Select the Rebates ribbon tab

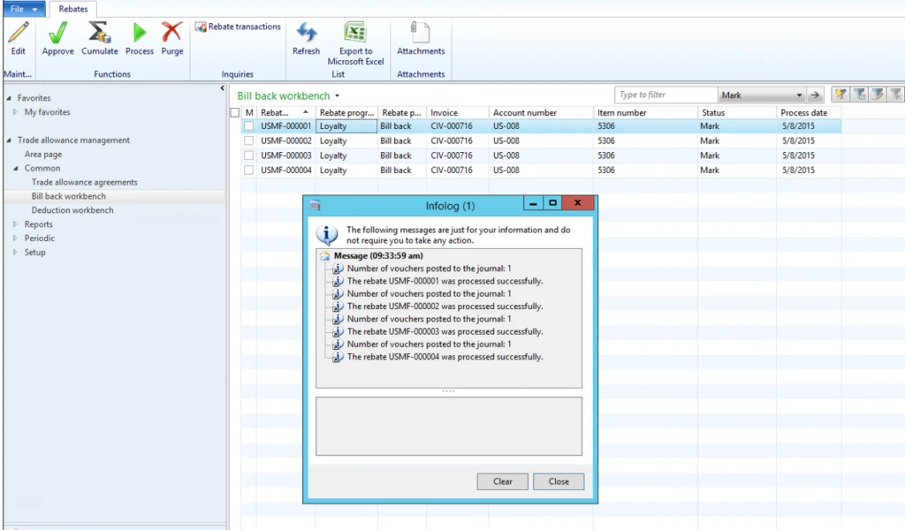pyautogui.click(x=73, y=9)
